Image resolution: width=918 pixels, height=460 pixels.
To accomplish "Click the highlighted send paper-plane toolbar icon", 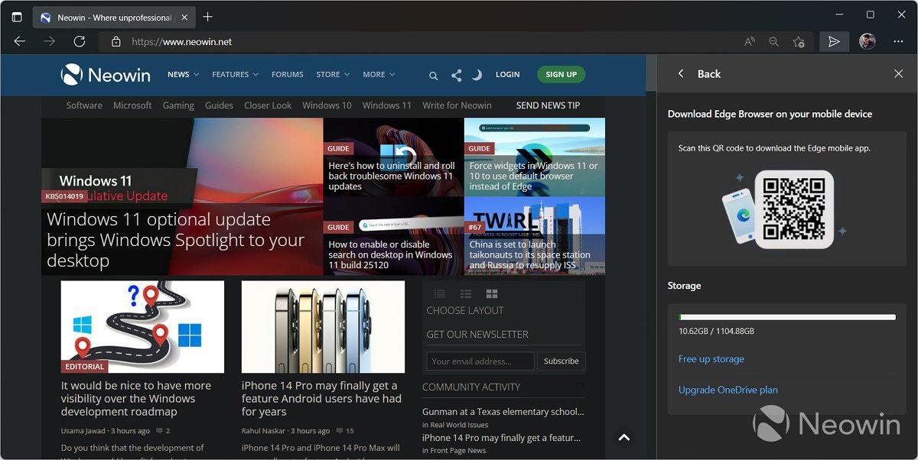I will [x=834, y=42].
